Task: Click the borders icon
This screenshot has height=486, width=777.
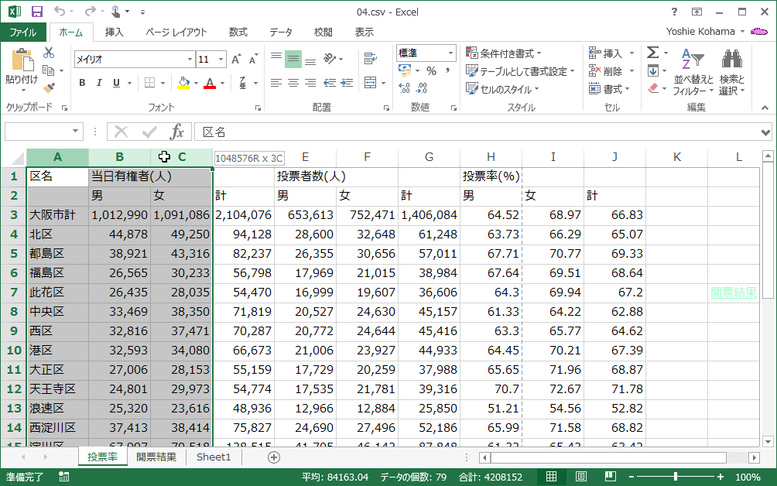Action: point(149,83)
